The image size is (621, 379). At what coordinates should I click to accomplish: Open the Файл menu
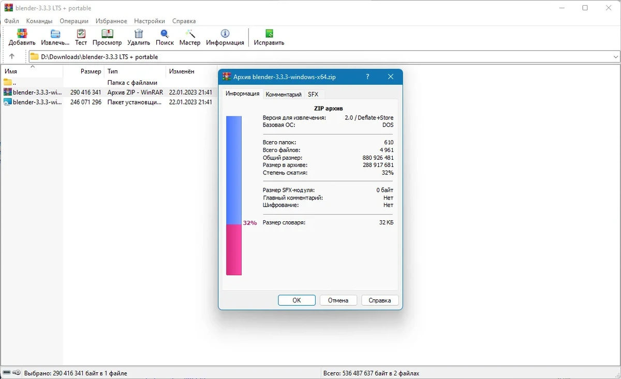11,21
